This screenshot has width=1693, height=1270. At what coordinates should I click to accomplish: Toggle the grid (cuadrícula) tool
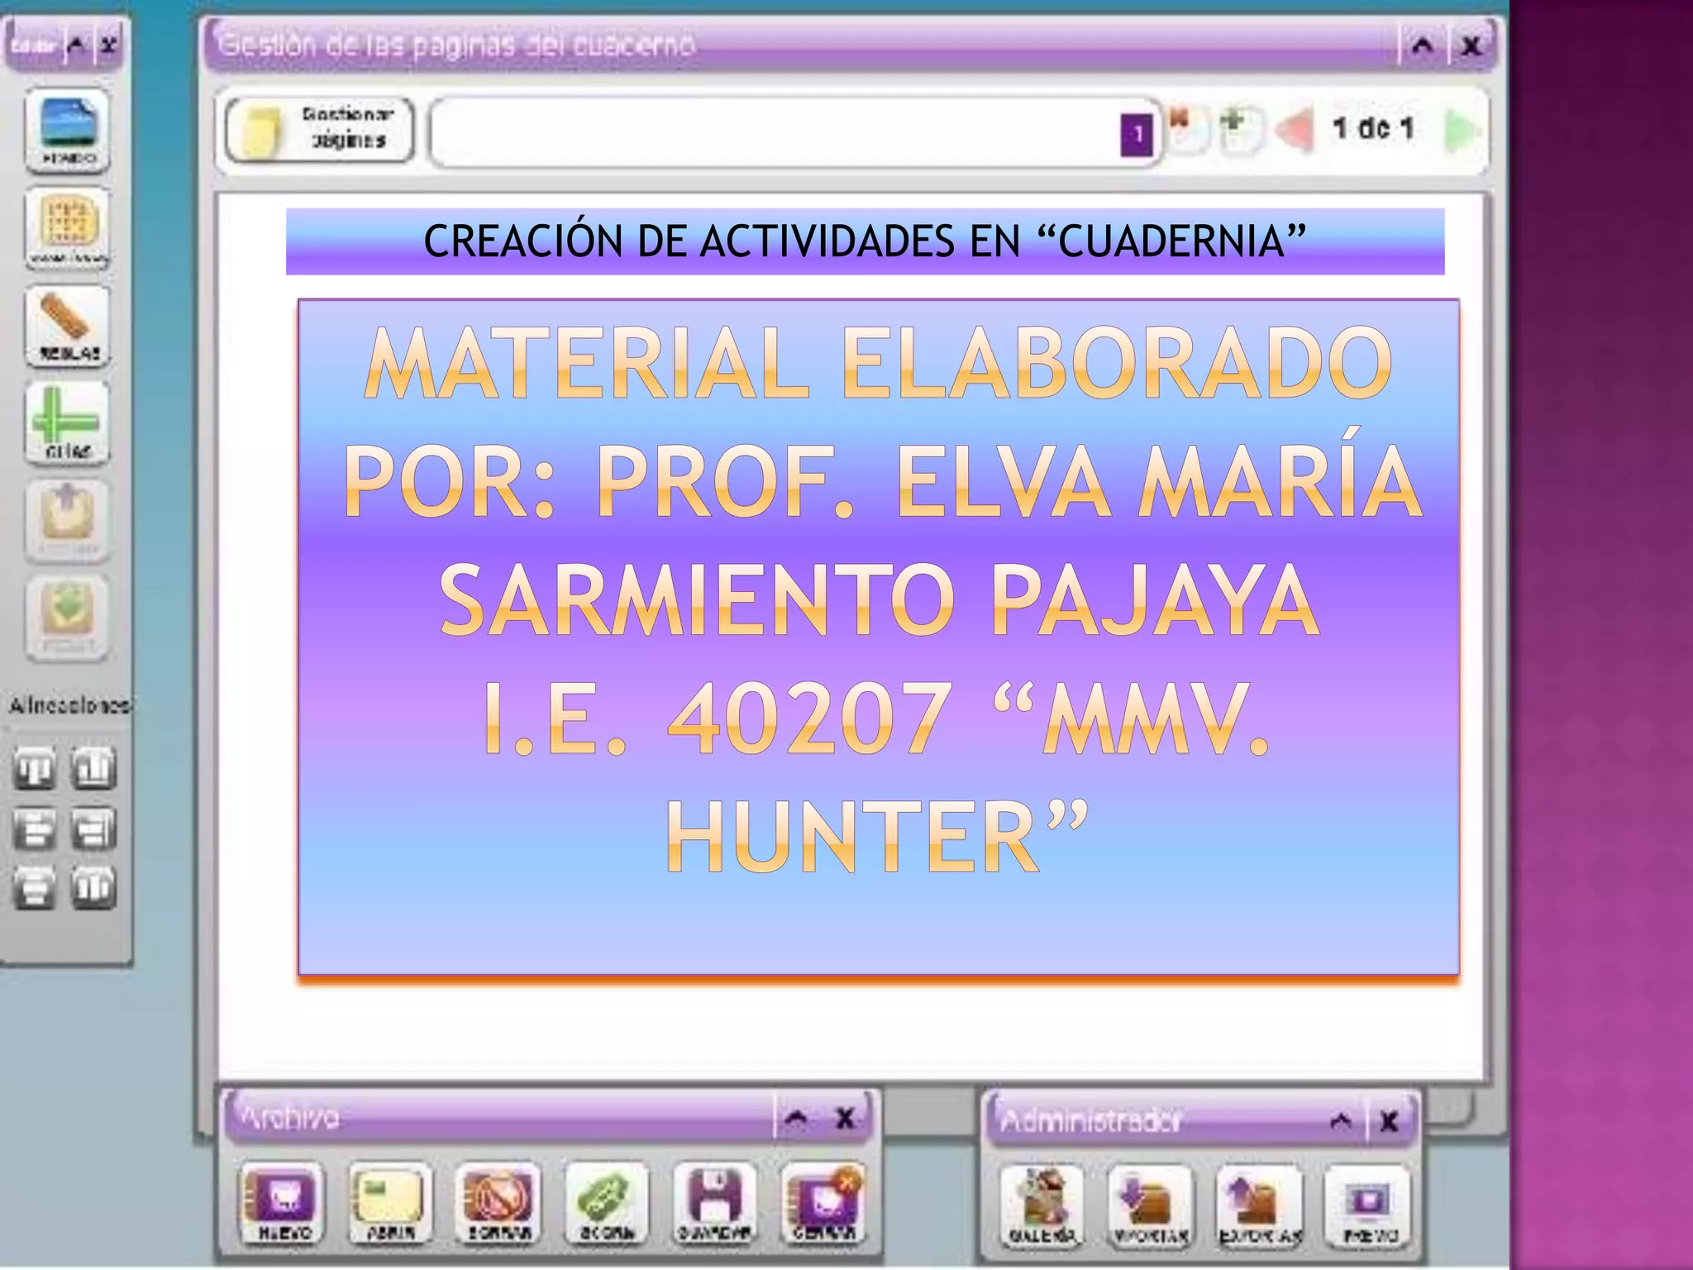(68, 227)
